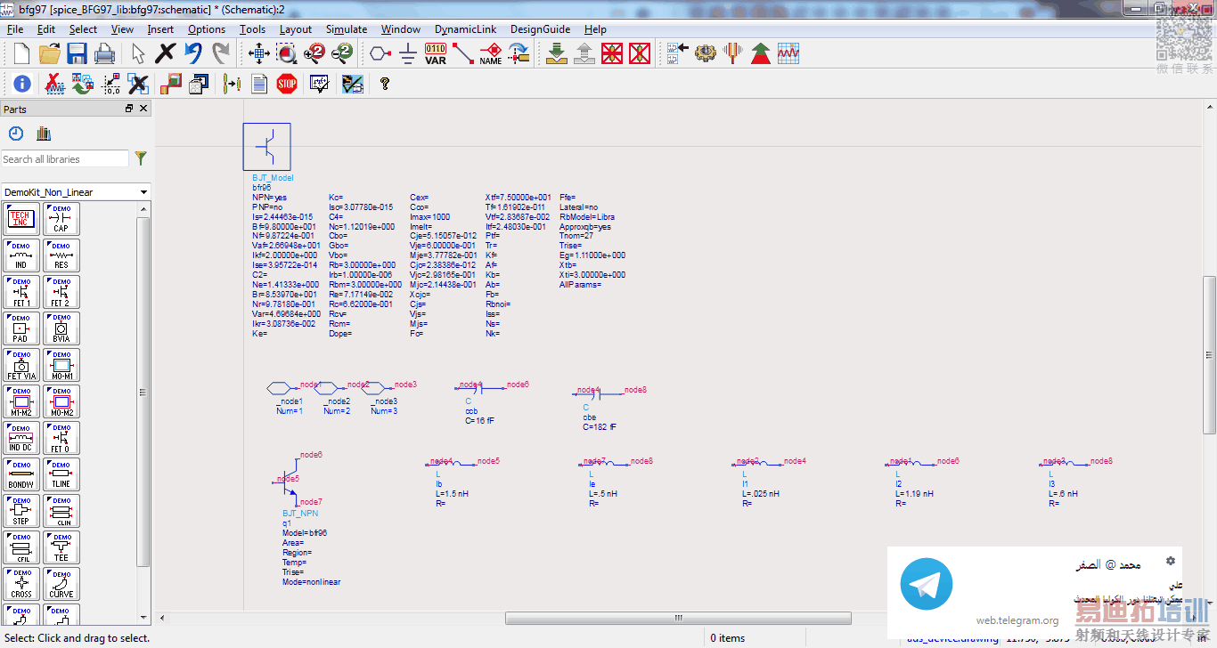Image resolution: width=1217 pixels, height=648 pixels.
Task: Print the schematic using printer icon
Action: 104,53
